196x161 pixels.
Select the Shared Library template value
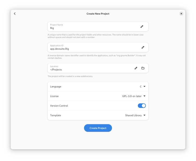point(133,115)
